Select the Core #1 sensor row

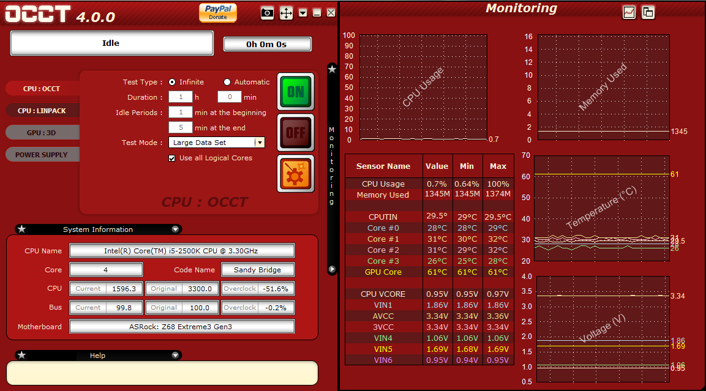point(429,239)
